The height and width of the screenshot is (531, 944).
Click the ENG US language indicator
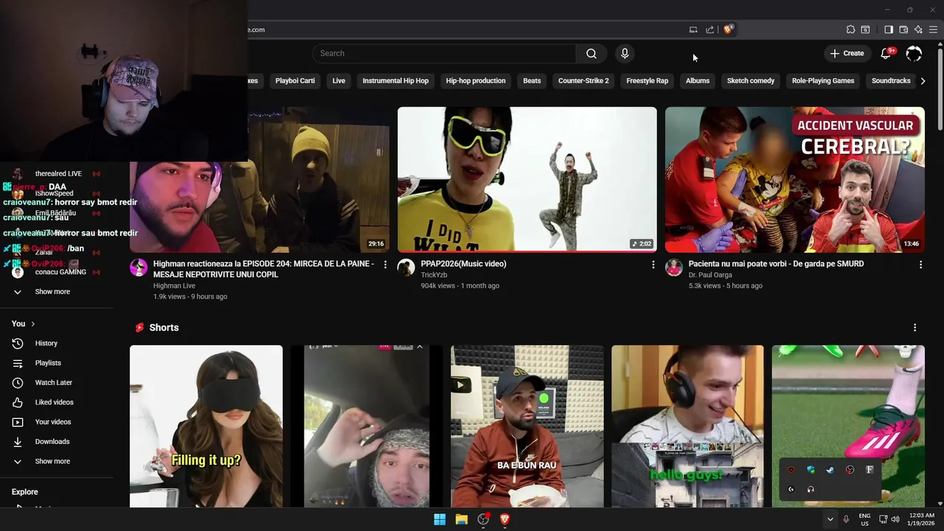click(x=864, y=519)
